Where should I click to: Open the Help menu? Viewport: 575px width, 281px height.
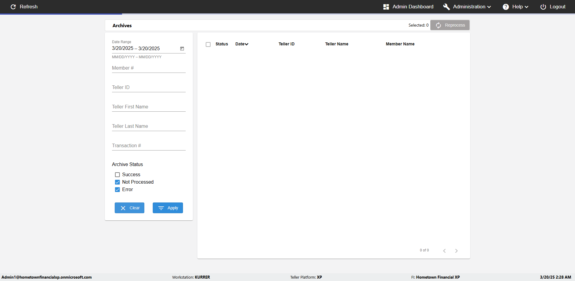[515, 7]
